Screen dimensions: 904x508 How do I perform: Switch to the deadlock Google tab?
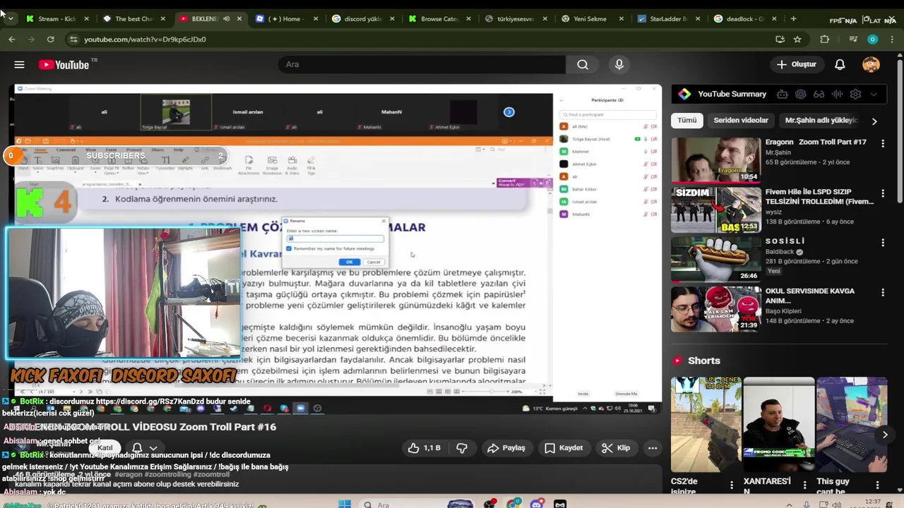click(744, 19)
